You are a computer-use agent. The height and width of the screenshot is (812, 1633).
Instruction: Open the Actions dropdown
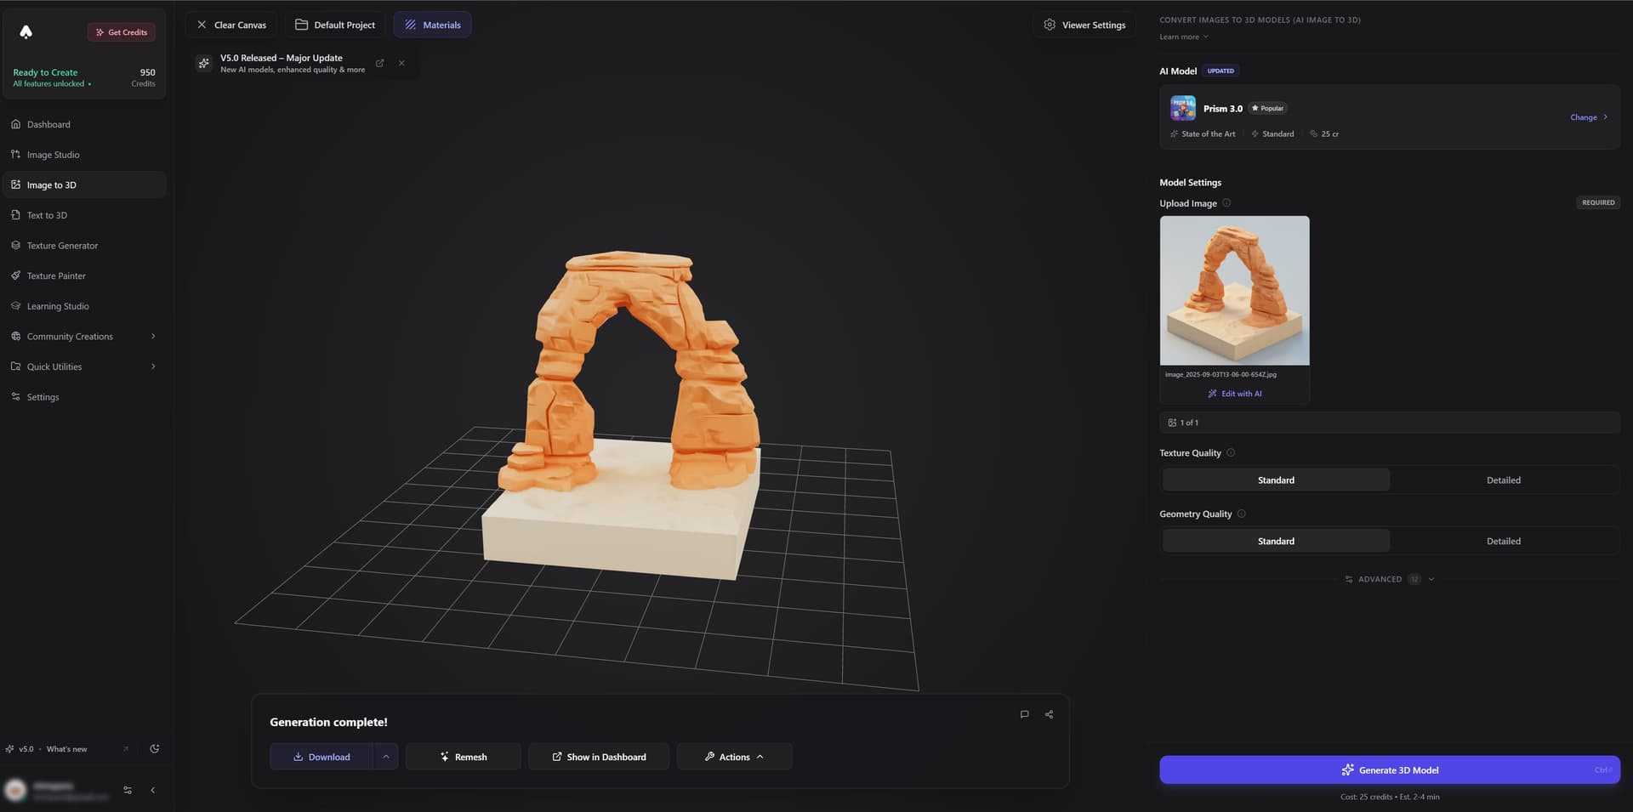point(733,757)
